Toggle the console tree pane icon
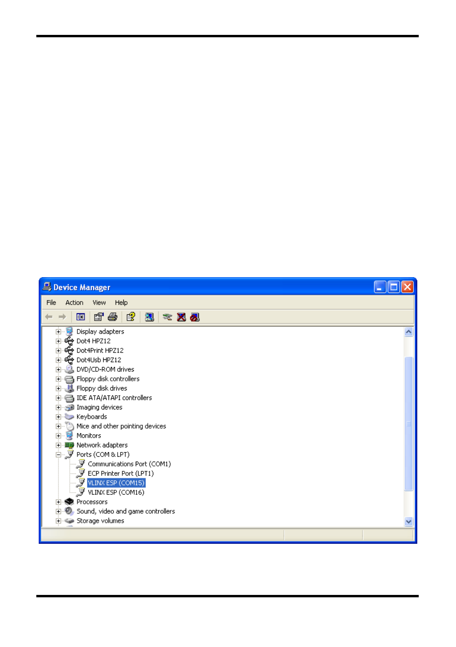 pyautogui.click(x=81, y=317)
